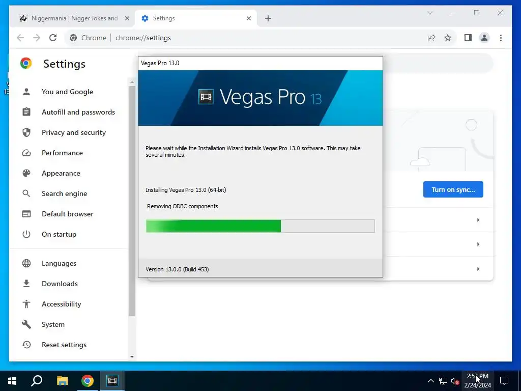Click the speedometer Performance icon
Viewport: 521px width, 391px height.
[26, 153]
